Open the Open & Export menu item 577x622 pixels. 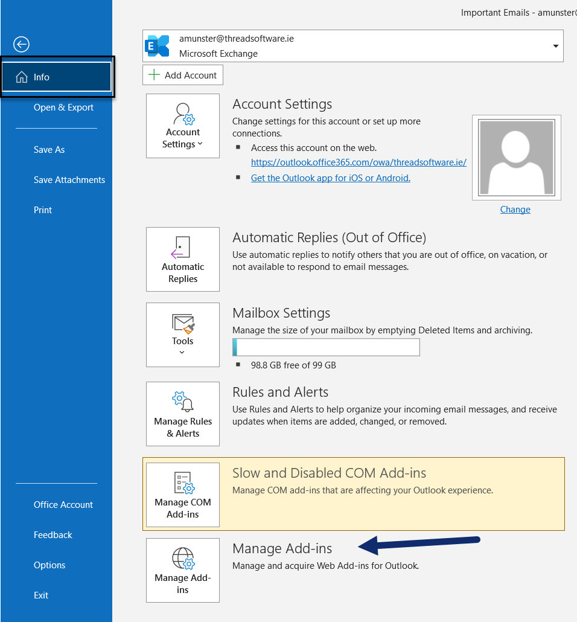(x=63, y=107)
